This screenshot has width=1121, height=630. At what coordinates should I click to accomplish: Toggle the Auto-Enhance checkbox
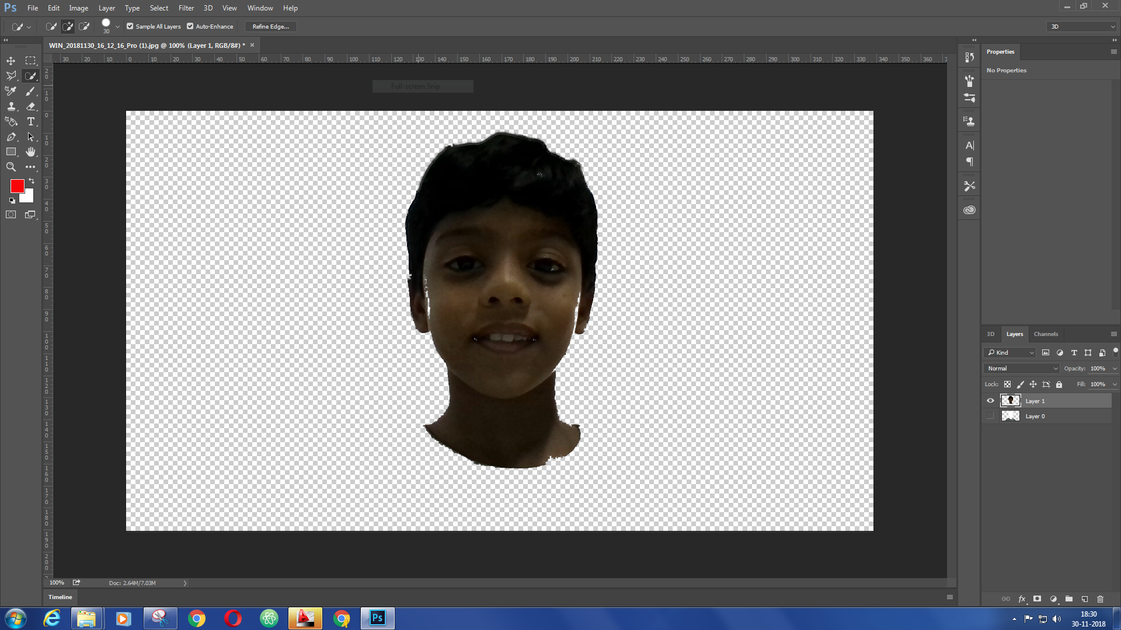pos(190,26)
